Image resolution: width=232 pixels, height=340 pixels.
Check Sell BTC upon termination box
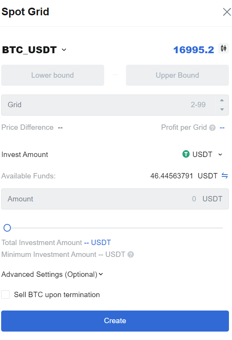(5, 295)
